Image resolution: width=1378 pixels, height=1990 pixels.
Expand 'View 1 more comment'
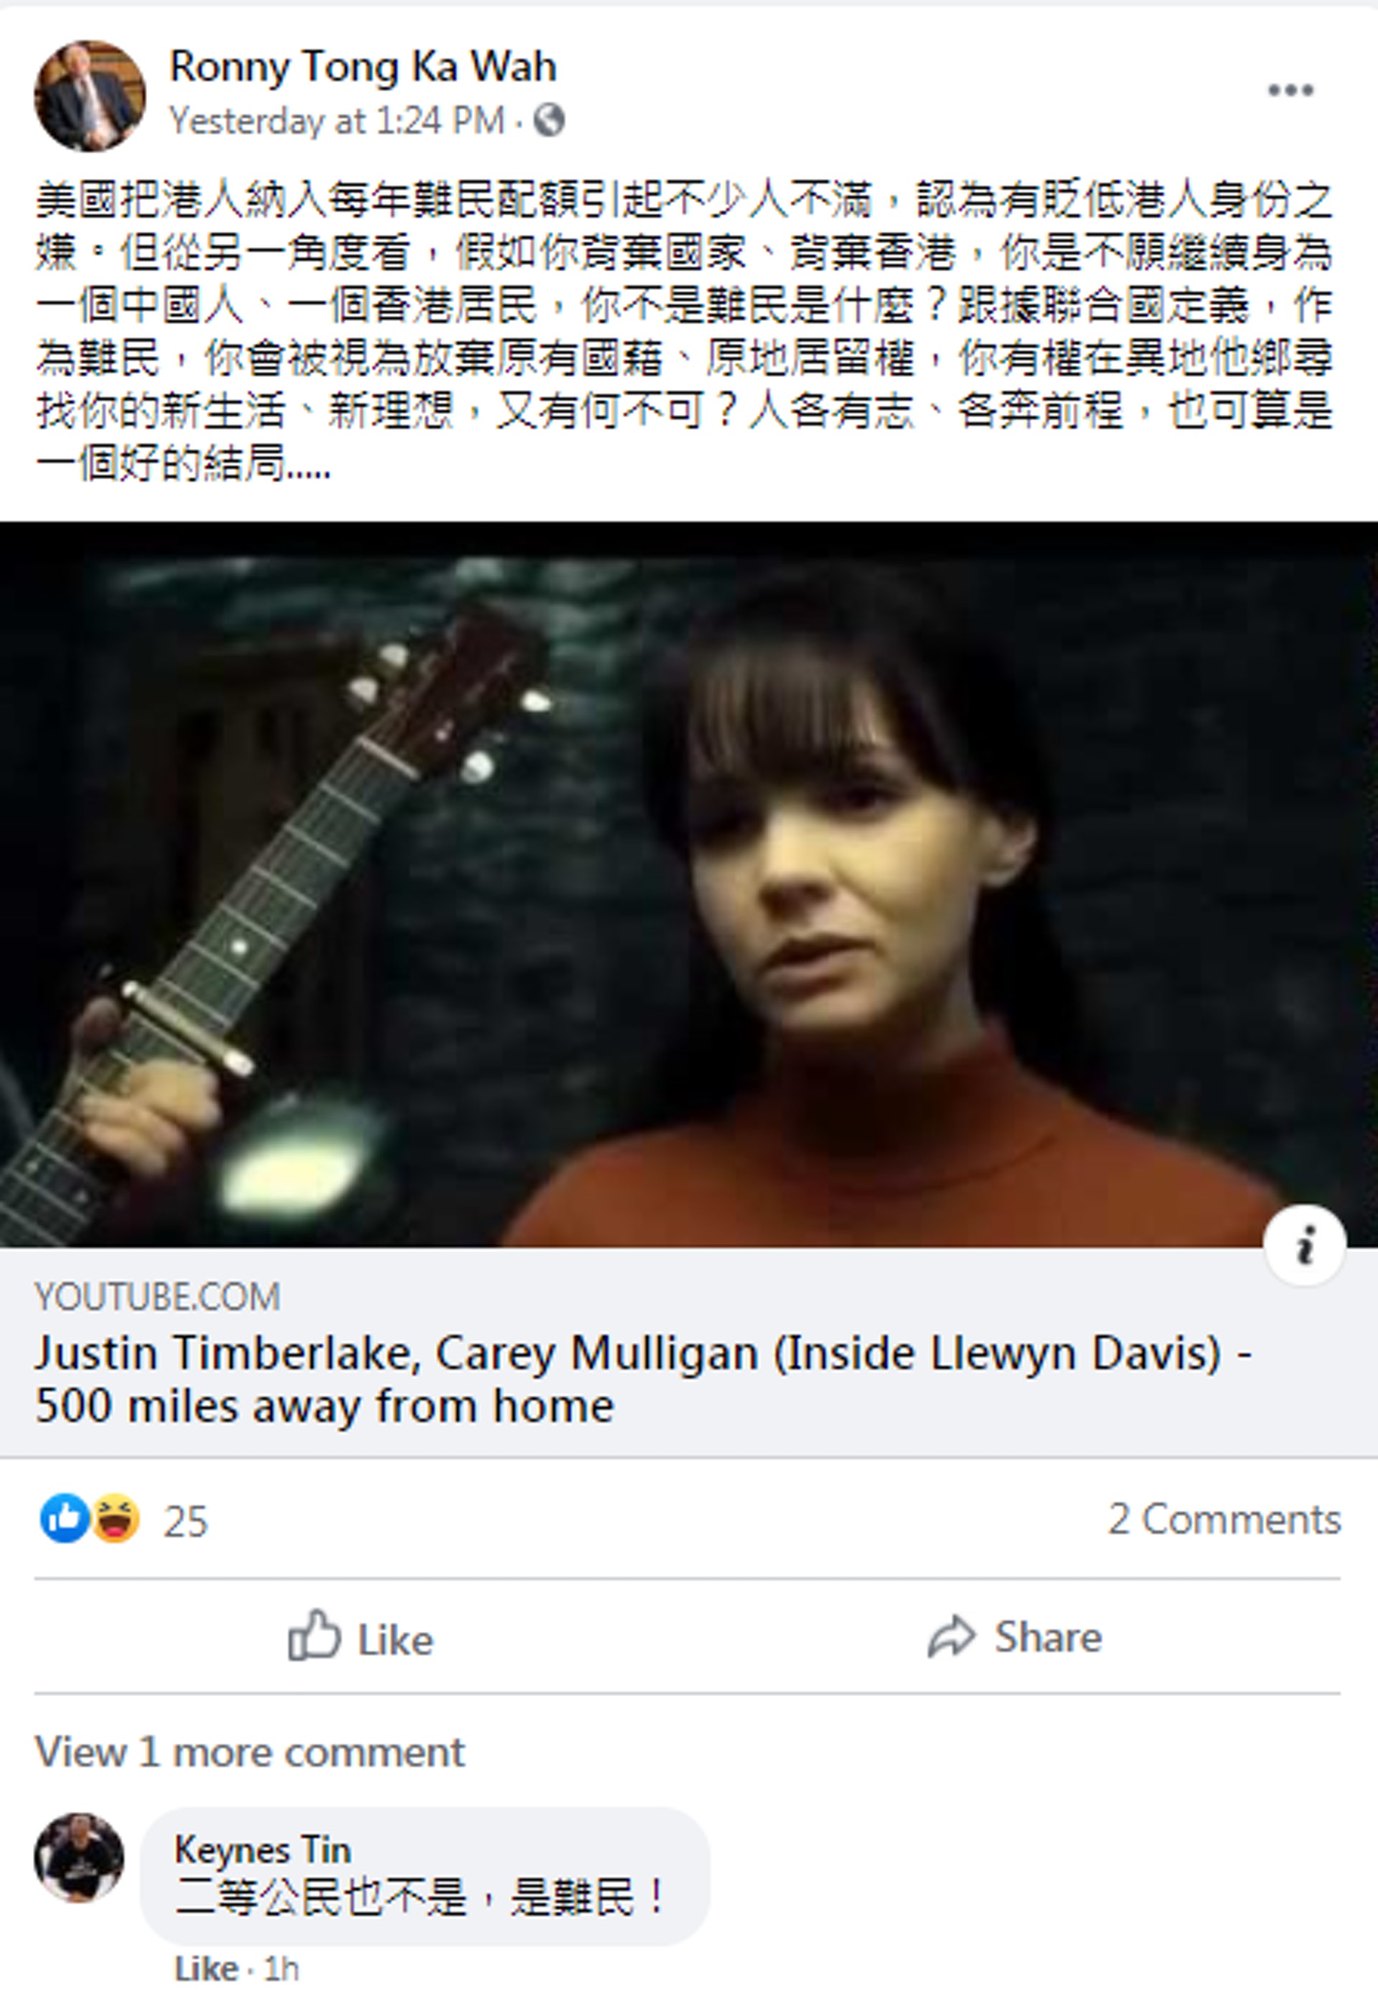pyautogui.click(x=250, y=1752)
